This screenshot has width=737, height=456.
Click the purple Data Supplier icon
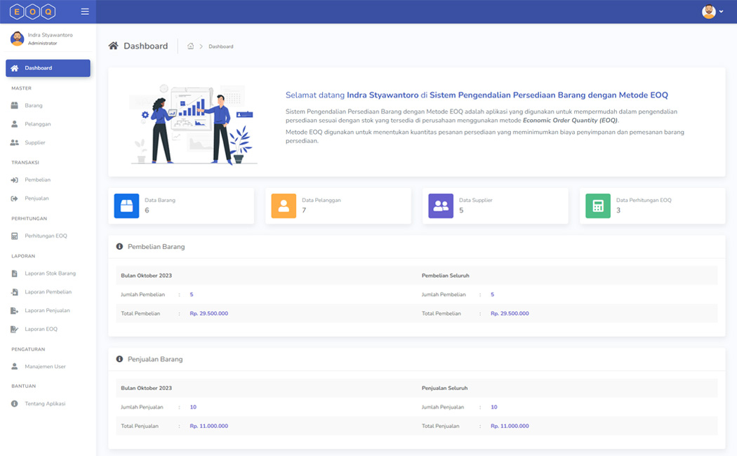(x=440, y=206)
